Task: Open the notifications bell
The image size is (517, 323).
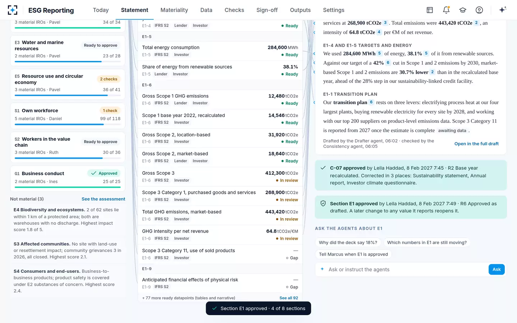Action: tap(446, 10)
